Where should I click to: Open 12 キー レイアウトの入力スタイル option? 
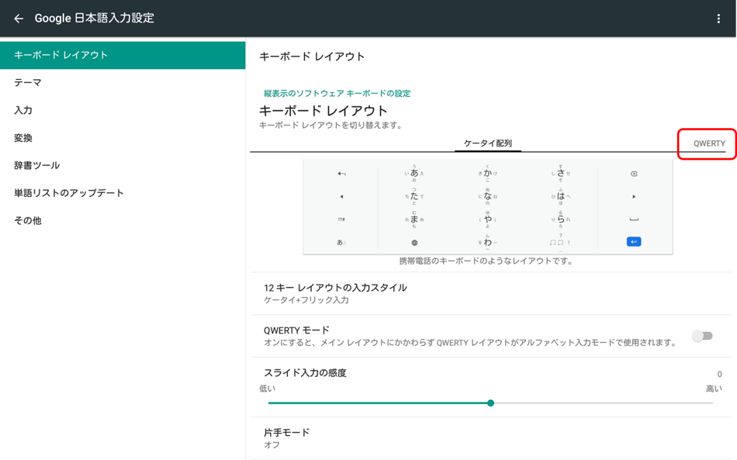[x=490, y=293]
